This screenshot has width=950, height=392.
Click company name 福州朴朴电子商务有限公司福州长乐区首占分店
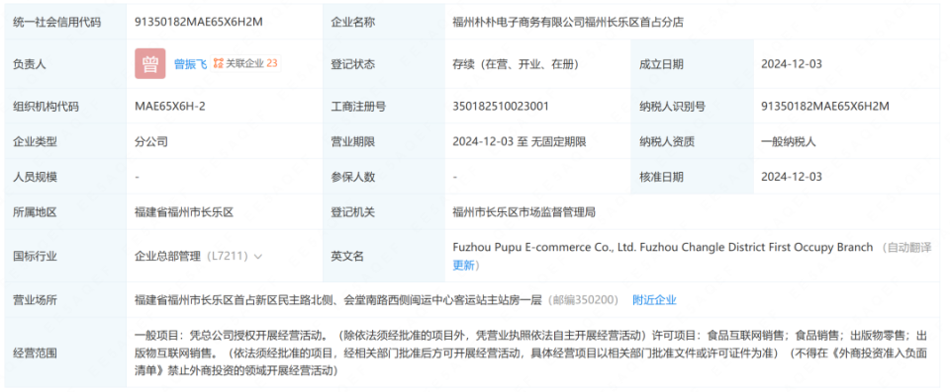click(569, 22)
